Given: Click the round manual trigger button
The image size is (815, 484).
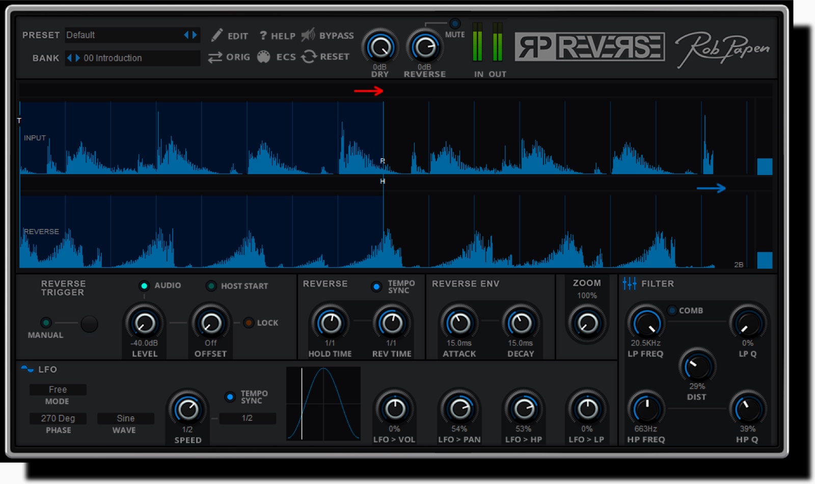Looking at the screenshot, I should click(x=89, y=324).
